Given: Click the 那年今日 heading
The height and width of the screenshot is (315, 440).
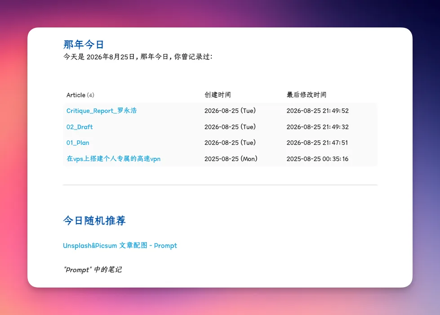Looking at the screenshot, I should (84, 45).
